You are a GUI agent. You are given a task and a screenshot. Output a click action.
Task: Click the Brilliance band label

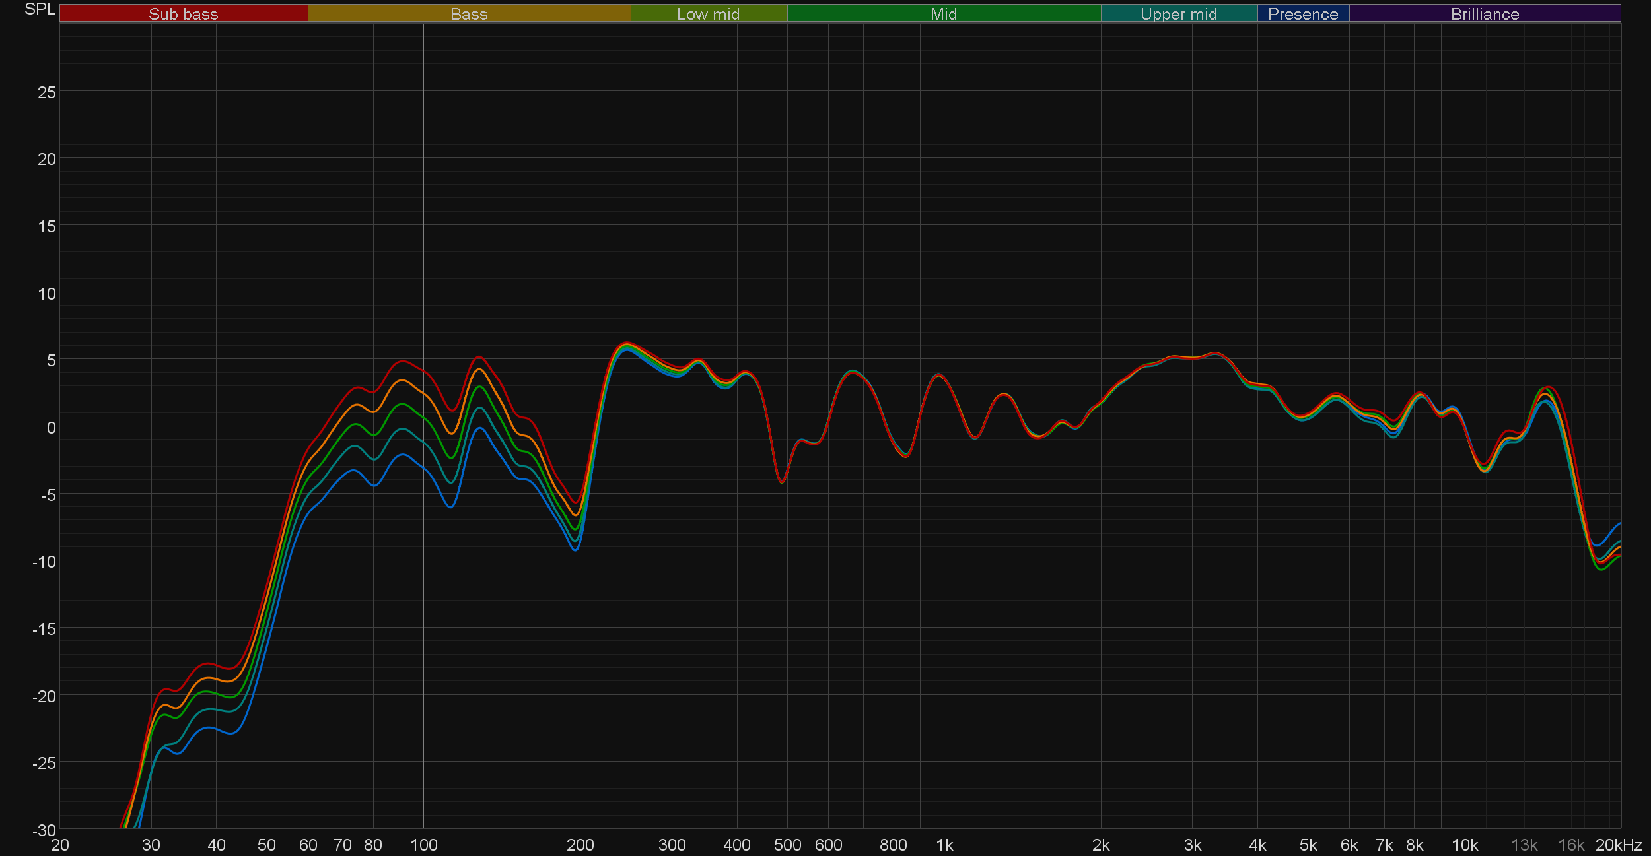[1485, 14]
